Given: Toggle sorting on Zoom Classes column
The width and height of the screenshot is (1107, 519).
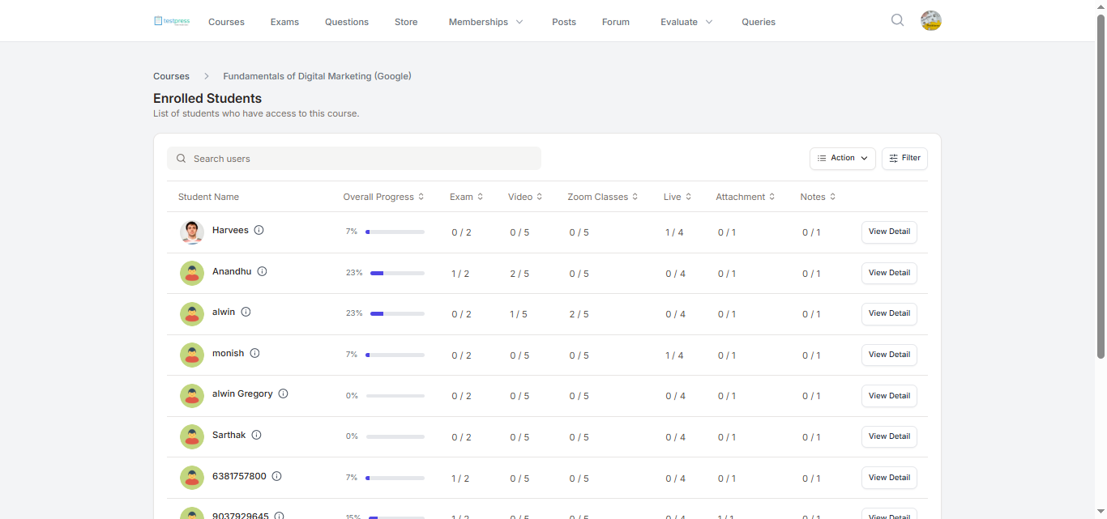Looking at the screenshot, I should [602, 197].
